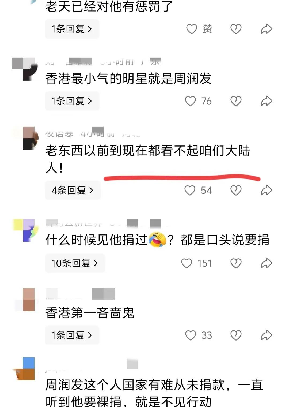Open avatar of the 香港第一吝啬鬼 commenter

click(x=29, y=300)
